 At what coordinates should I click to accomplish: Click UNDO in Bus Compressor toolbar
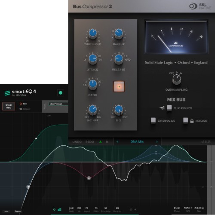tap(77, 142)
